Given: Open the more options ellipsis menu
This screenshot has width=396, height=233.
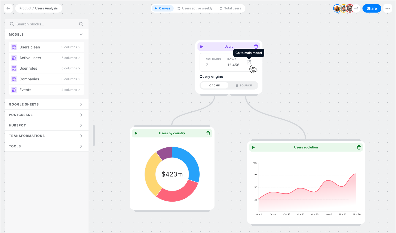Looking at the screenshot, I should [x=388, y=8].
